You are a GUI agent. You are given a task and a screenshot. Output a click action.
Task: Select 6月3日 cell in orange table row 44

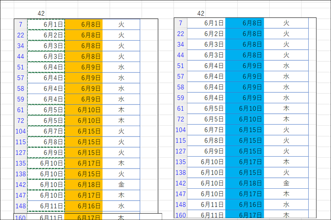pyautogui.click(x=46, y=57)
